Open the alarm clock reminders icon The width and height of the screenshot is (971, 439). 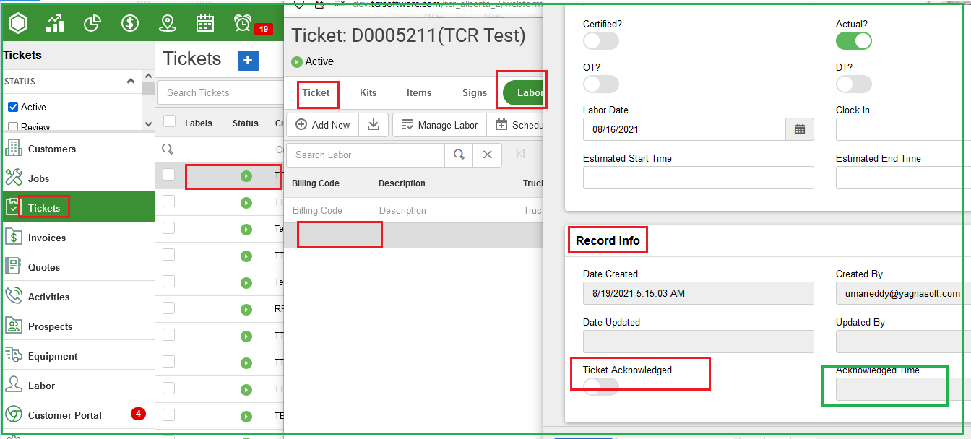243,23
